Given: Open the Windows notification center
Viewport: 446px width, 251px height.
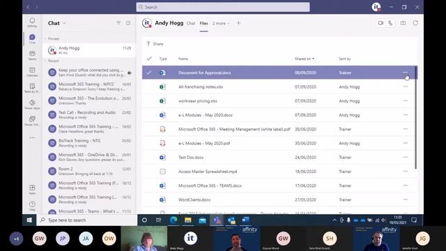Looking at the screenshot, I should coord(414,220).
